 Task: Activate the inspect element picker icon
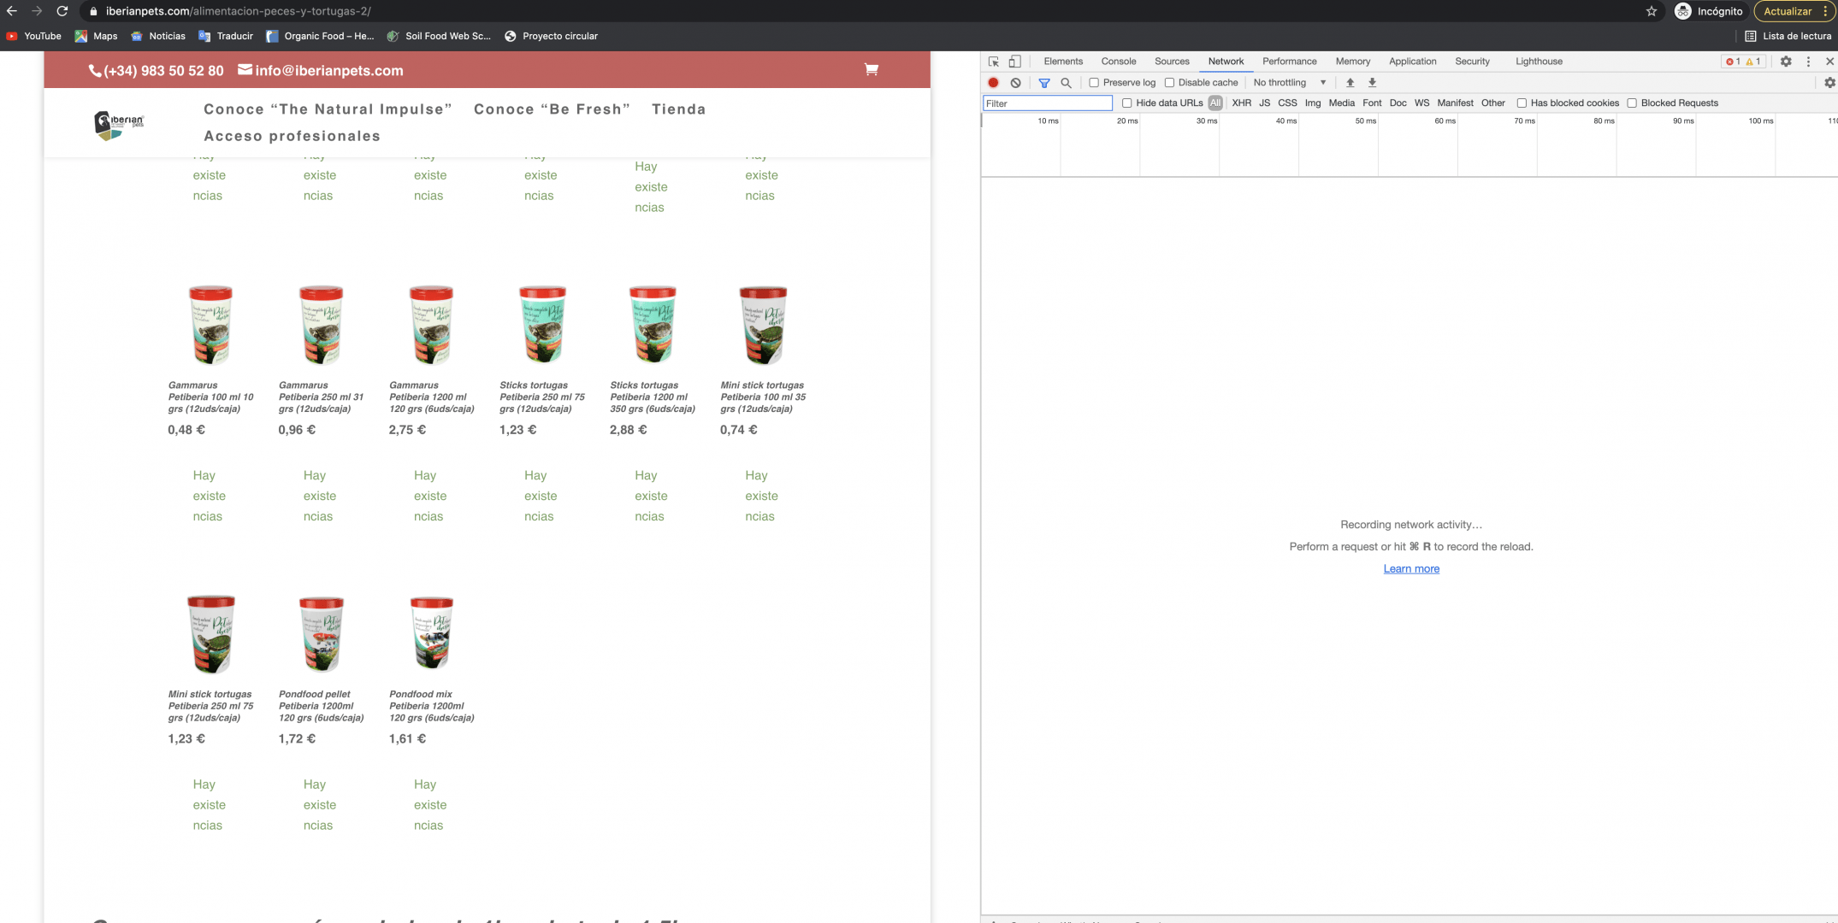[x=994, y=62]
